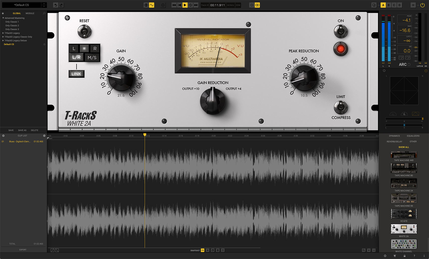The image size is (429, 259).
Task: Choose M/S processing mode
Action: (92, 57)
